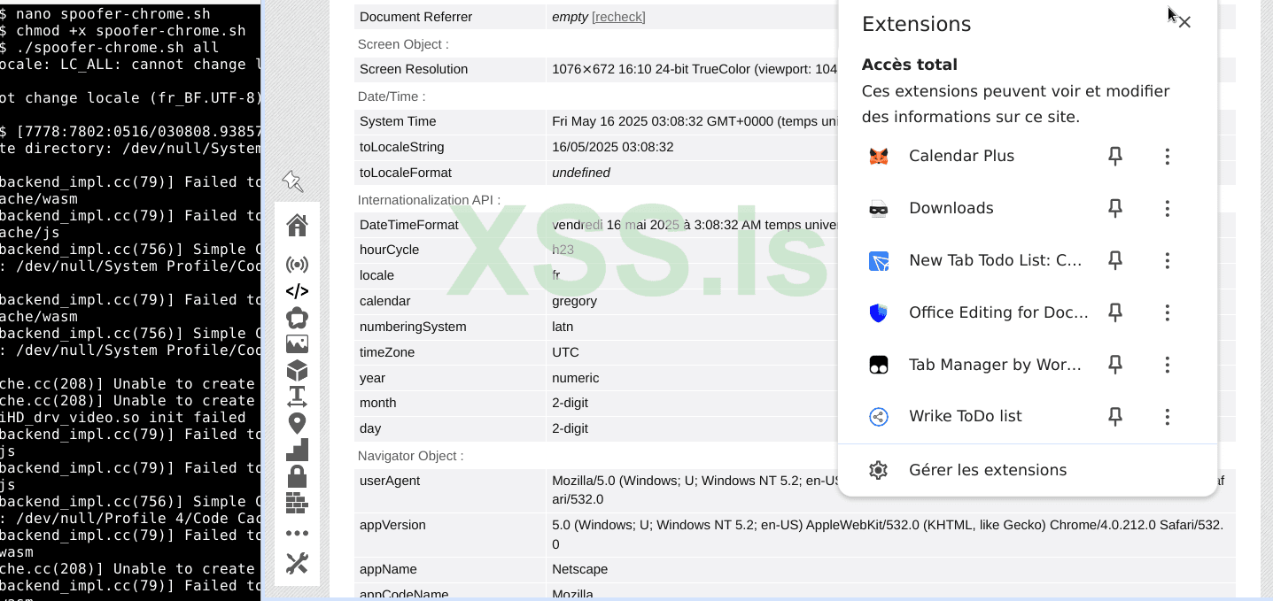Pin the Office Editing extension
Screen dimensions: 1273x601
(x=1114, y=312)
